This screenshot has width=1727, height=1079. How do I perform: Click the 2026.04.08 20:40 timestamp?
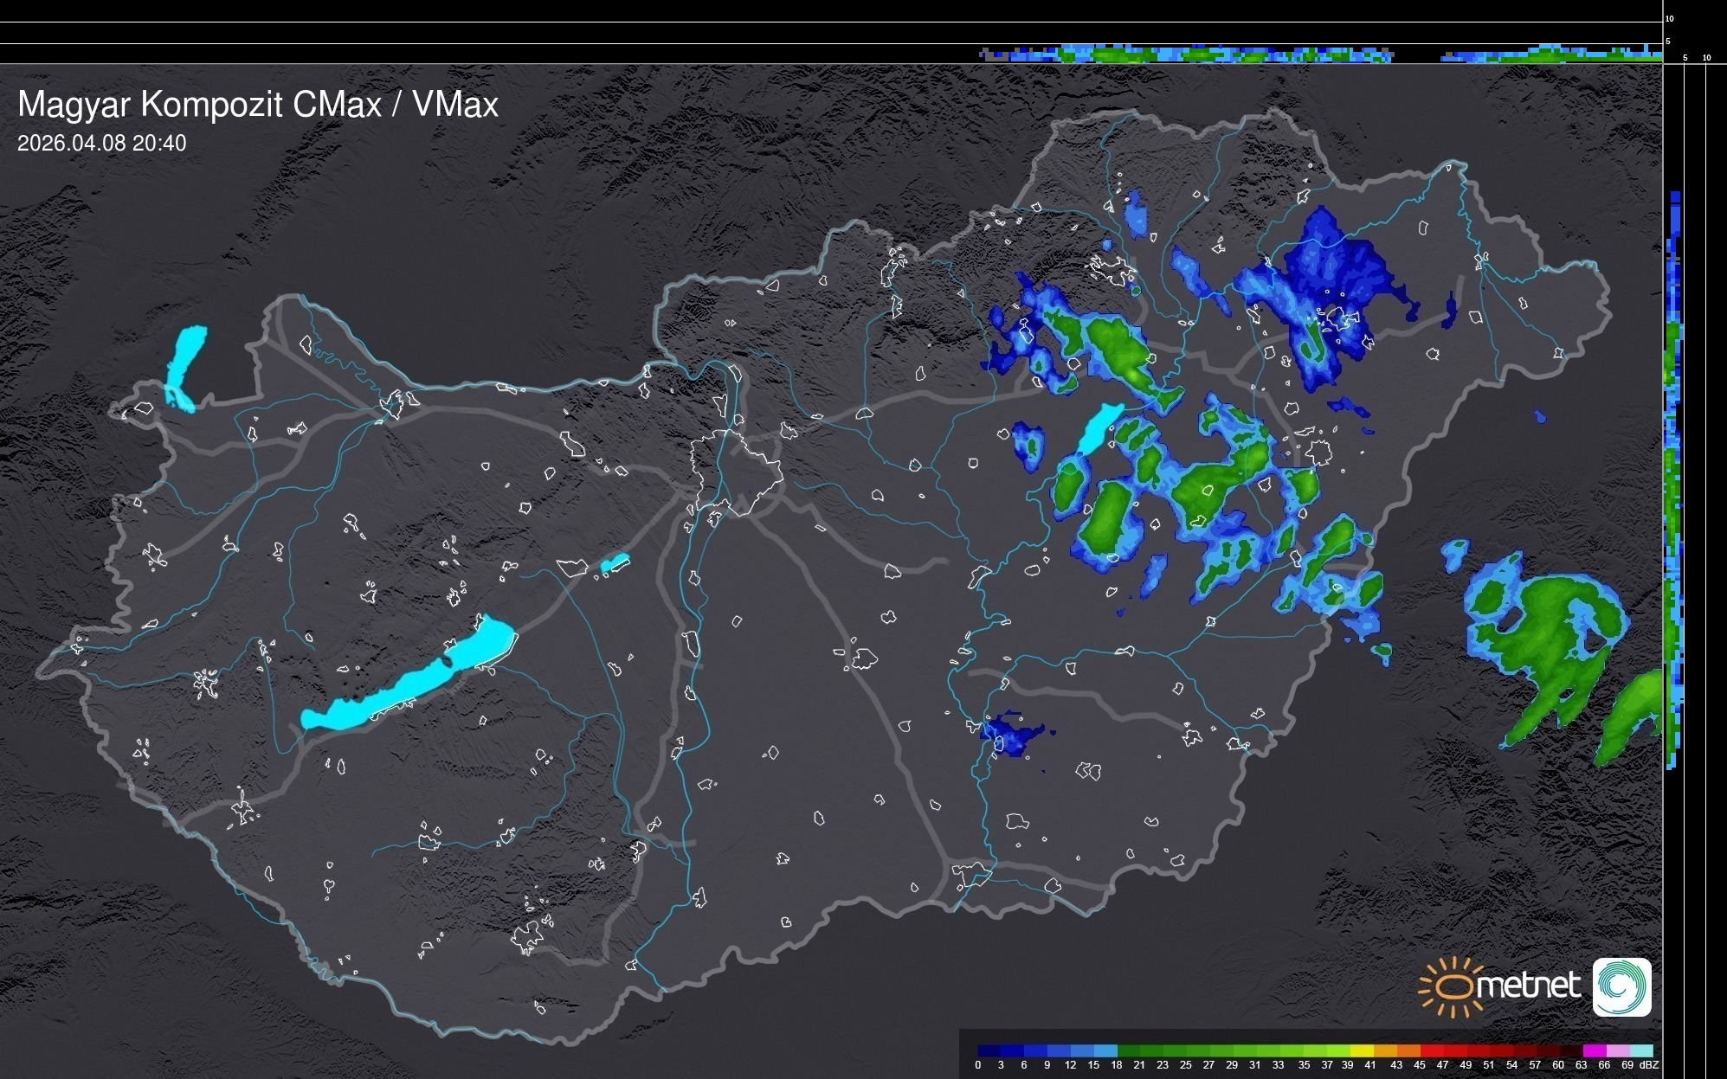click(101, 143)
